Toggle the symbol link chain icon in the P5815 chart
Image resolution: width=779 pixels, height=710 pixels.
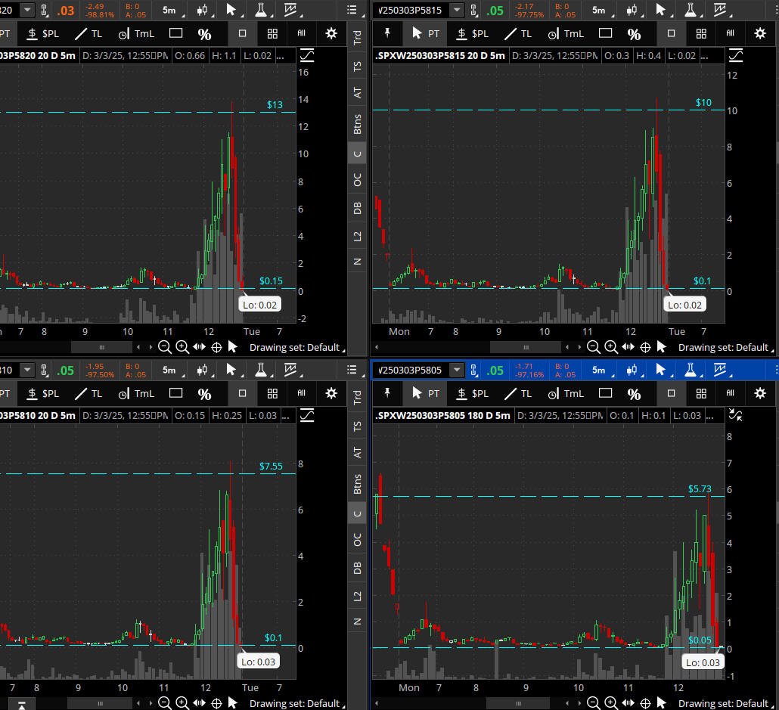(x=473, y=10)
